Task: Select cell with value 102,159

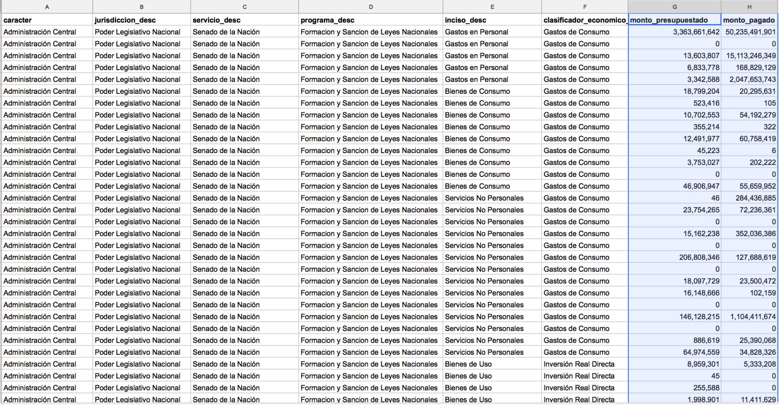Action: point(749,293)
